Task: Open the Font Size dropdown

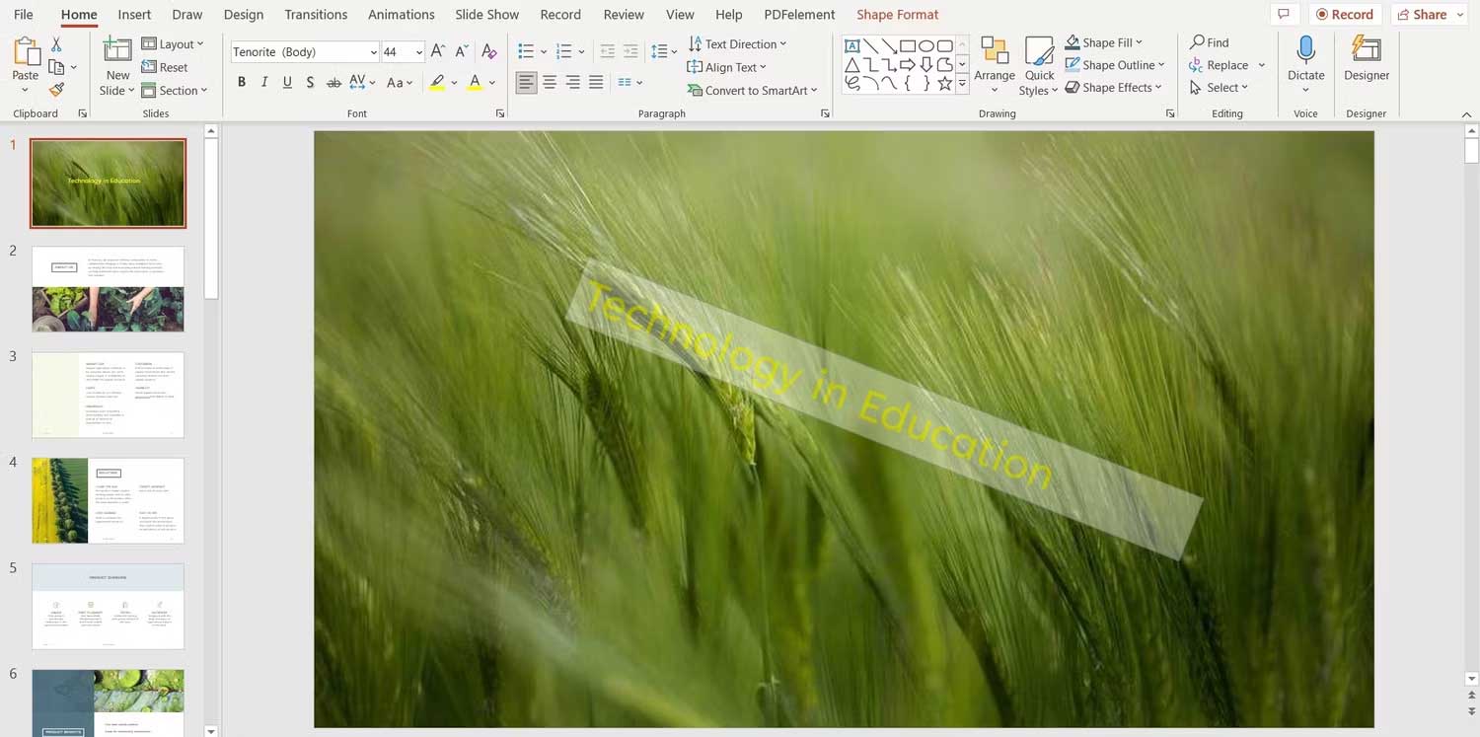Action: pos(419,51)
